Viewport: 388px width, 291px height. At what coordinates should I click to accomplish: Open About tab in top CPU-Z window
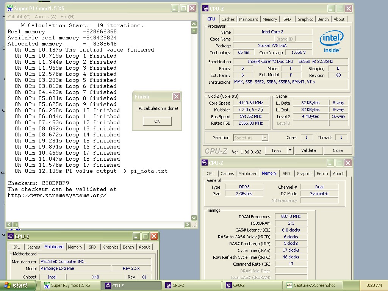(339, 19)
